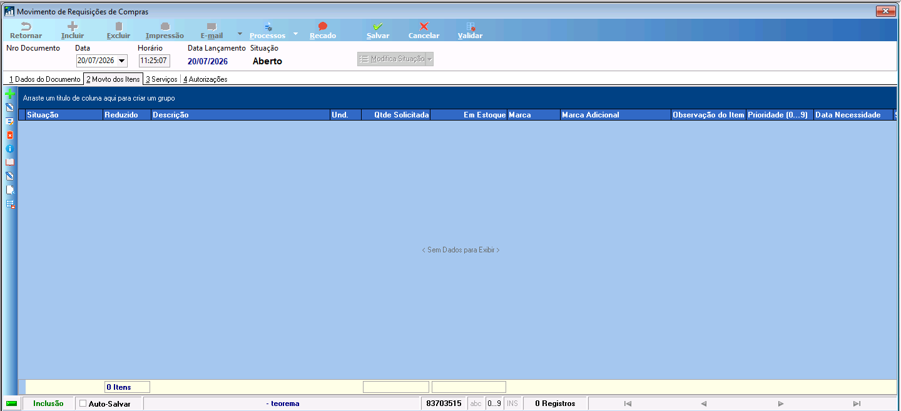The width and height of the screenshot is (901, 411).
Task: Click the Data Necessidade column header
Action: click(853, 115)
